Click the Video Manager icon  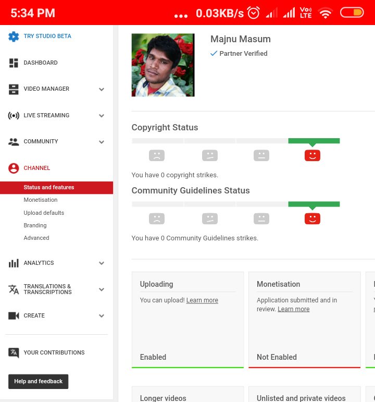[x=14, y=89]
